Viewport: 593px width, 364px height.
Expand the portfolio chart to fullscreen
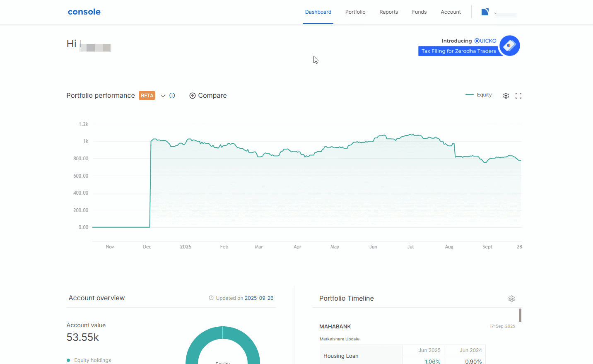(518, 96)
